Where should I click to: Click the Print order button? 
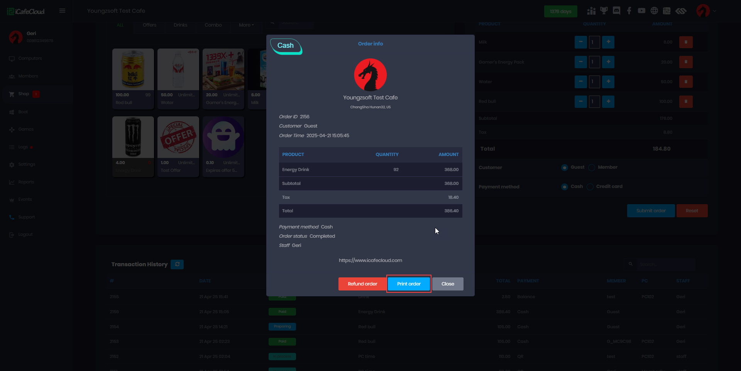pos(409,284)
